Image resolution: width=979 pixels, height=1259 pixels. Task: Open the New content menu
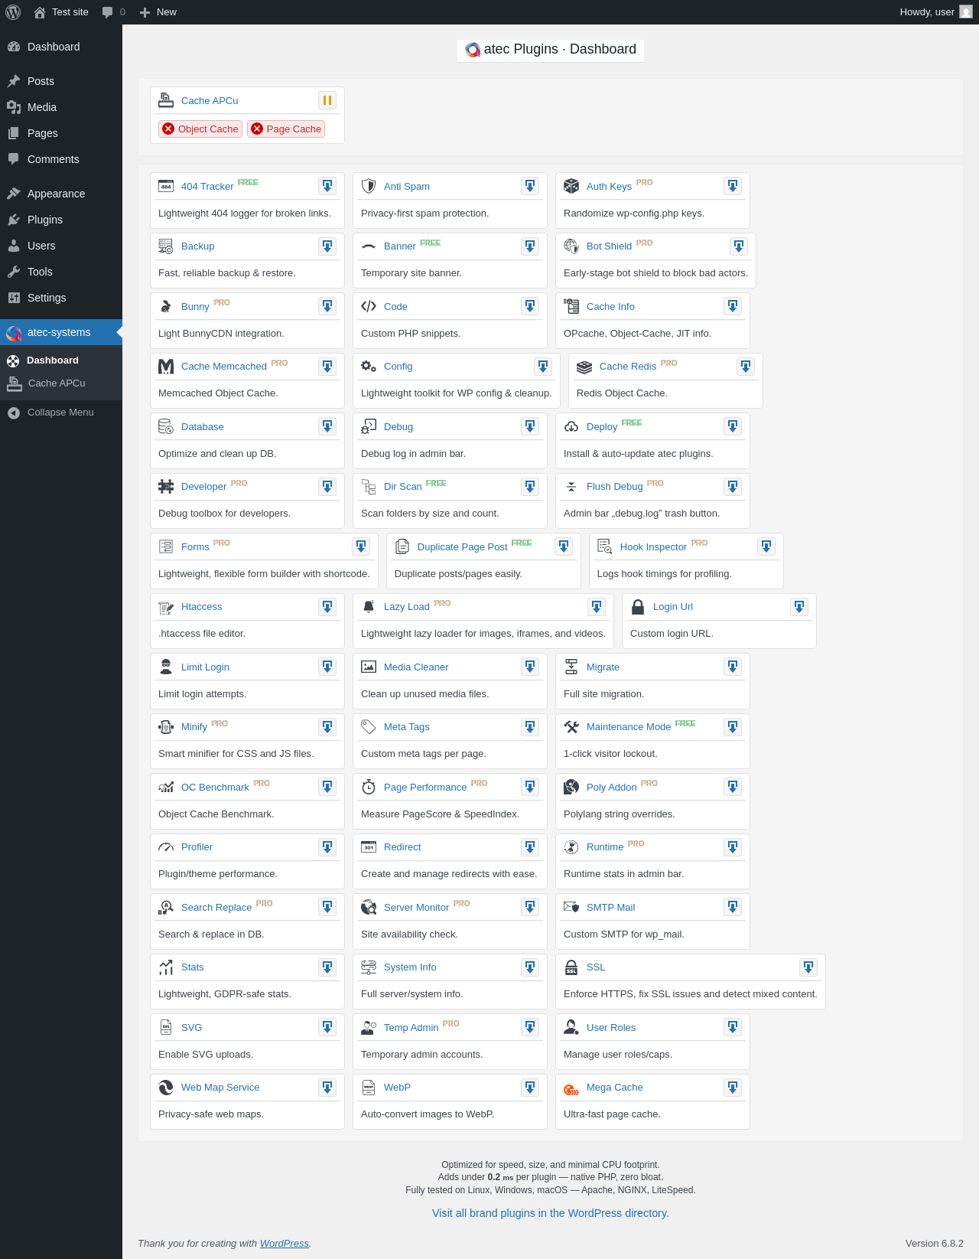(158, 12)
